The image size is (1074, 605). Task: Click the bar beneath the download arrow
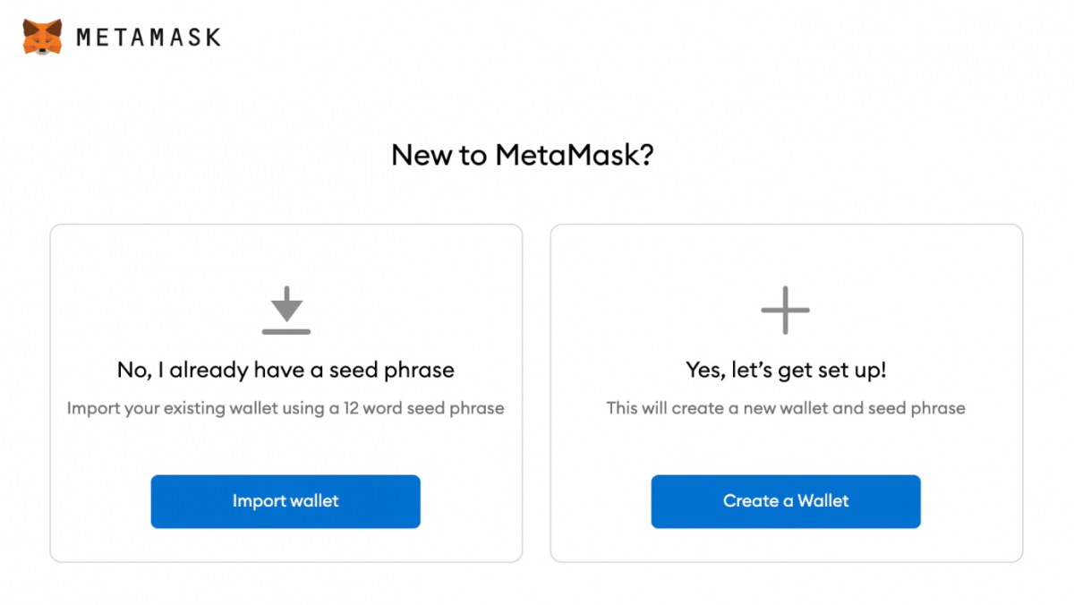[286, 331]
